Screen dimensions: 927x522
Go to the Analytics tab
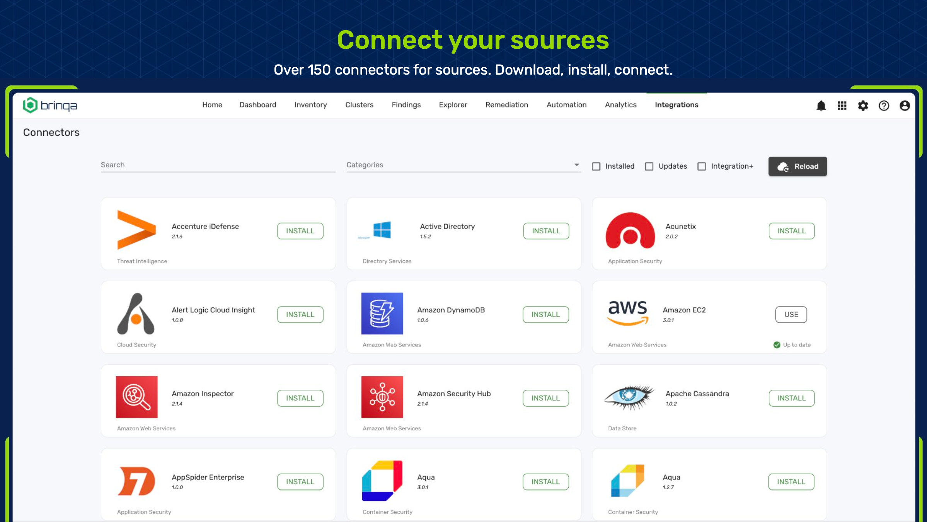point(620,105)
